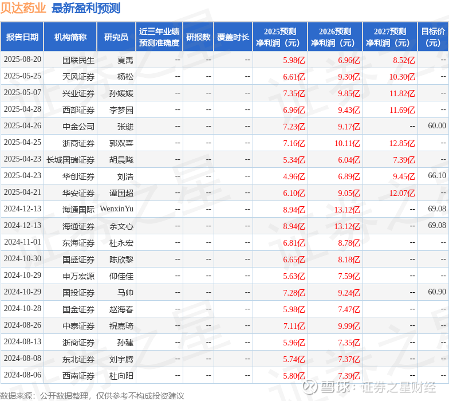
Task: Click researcher 孙媛媛
Action: (121, 93)
